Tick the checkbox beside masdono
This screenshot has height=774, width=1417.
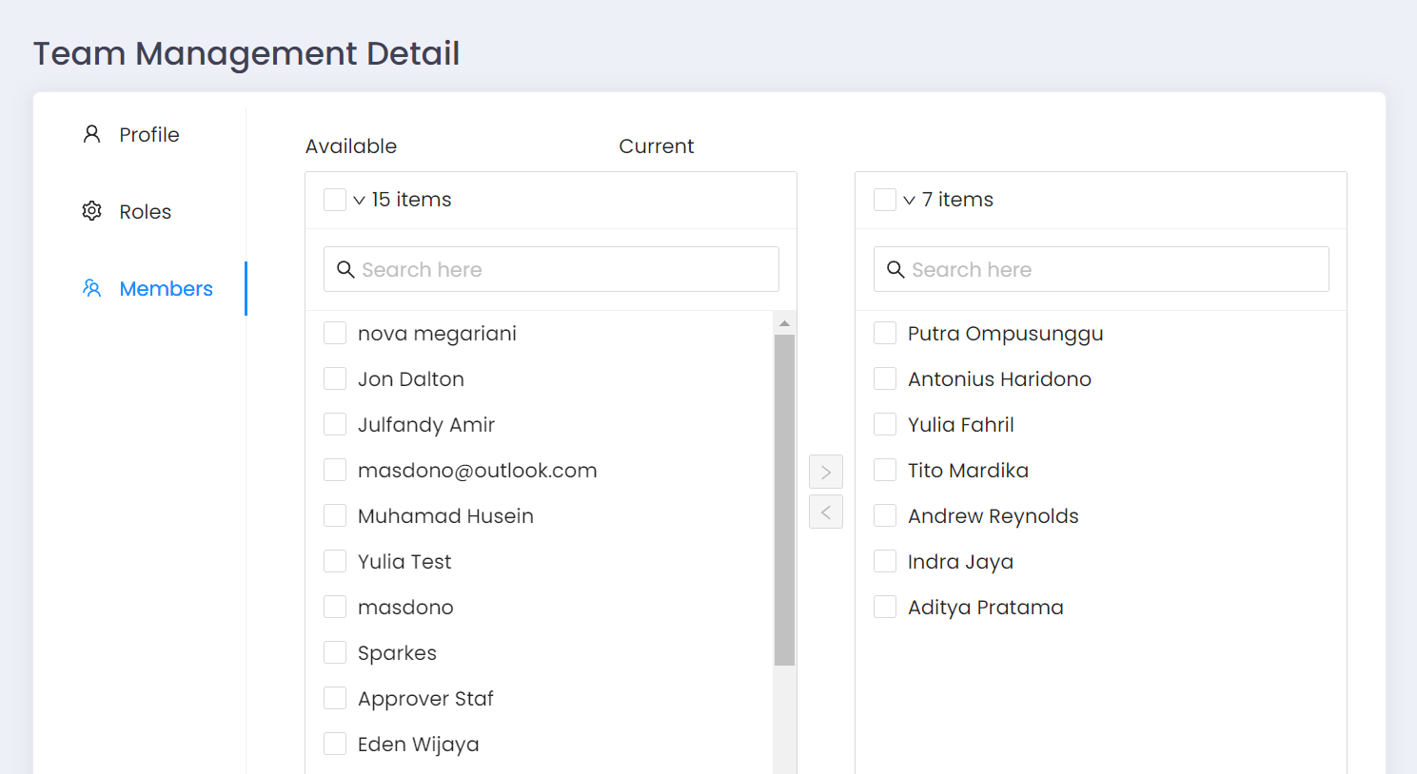coord(335,607)
